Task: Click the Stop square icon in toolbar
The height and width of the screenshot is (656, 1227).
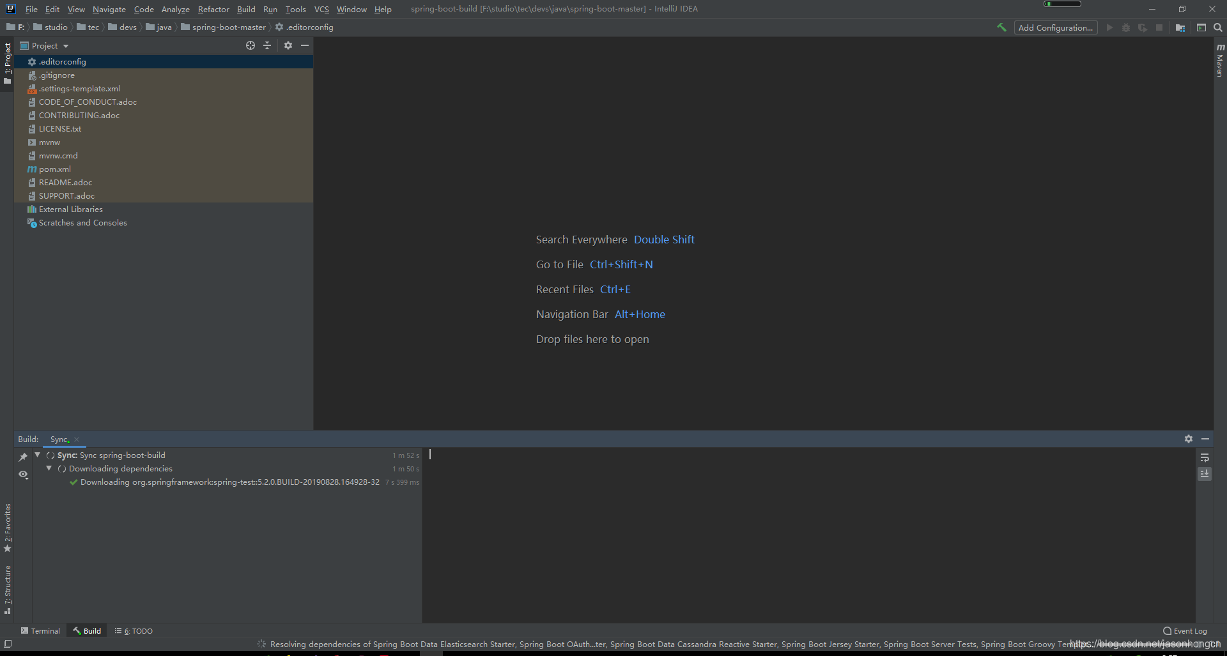Action: 1159,27
